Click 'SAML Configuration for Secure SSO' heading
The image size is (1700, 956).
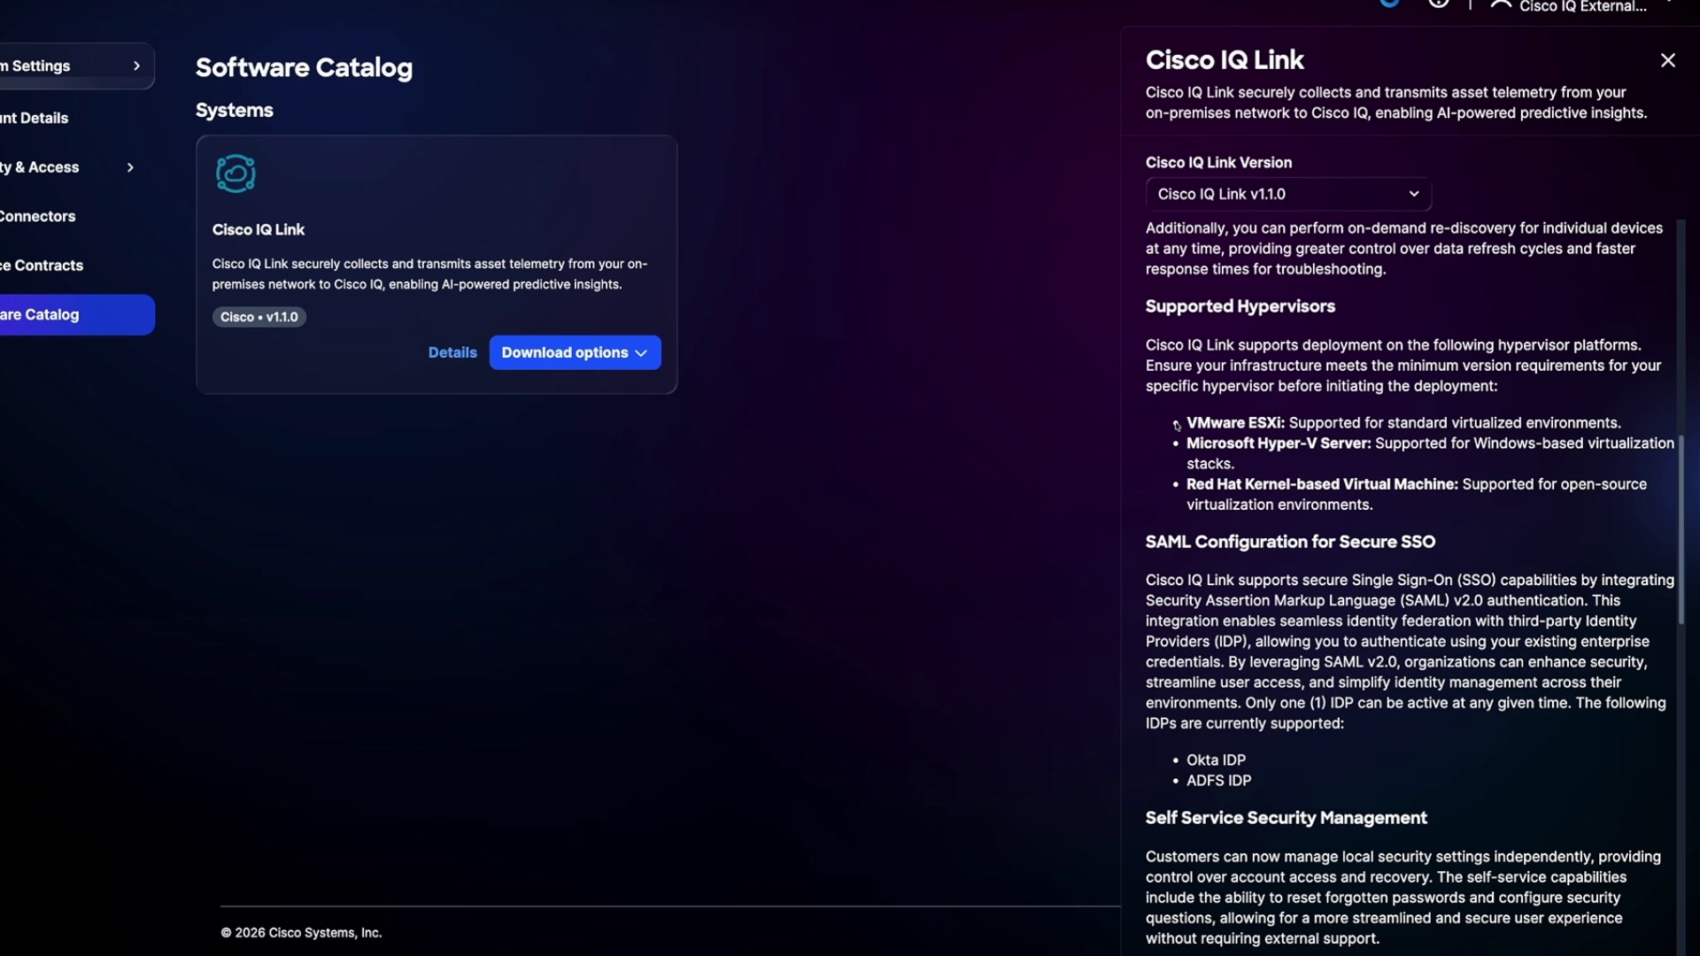point(1290,542)
